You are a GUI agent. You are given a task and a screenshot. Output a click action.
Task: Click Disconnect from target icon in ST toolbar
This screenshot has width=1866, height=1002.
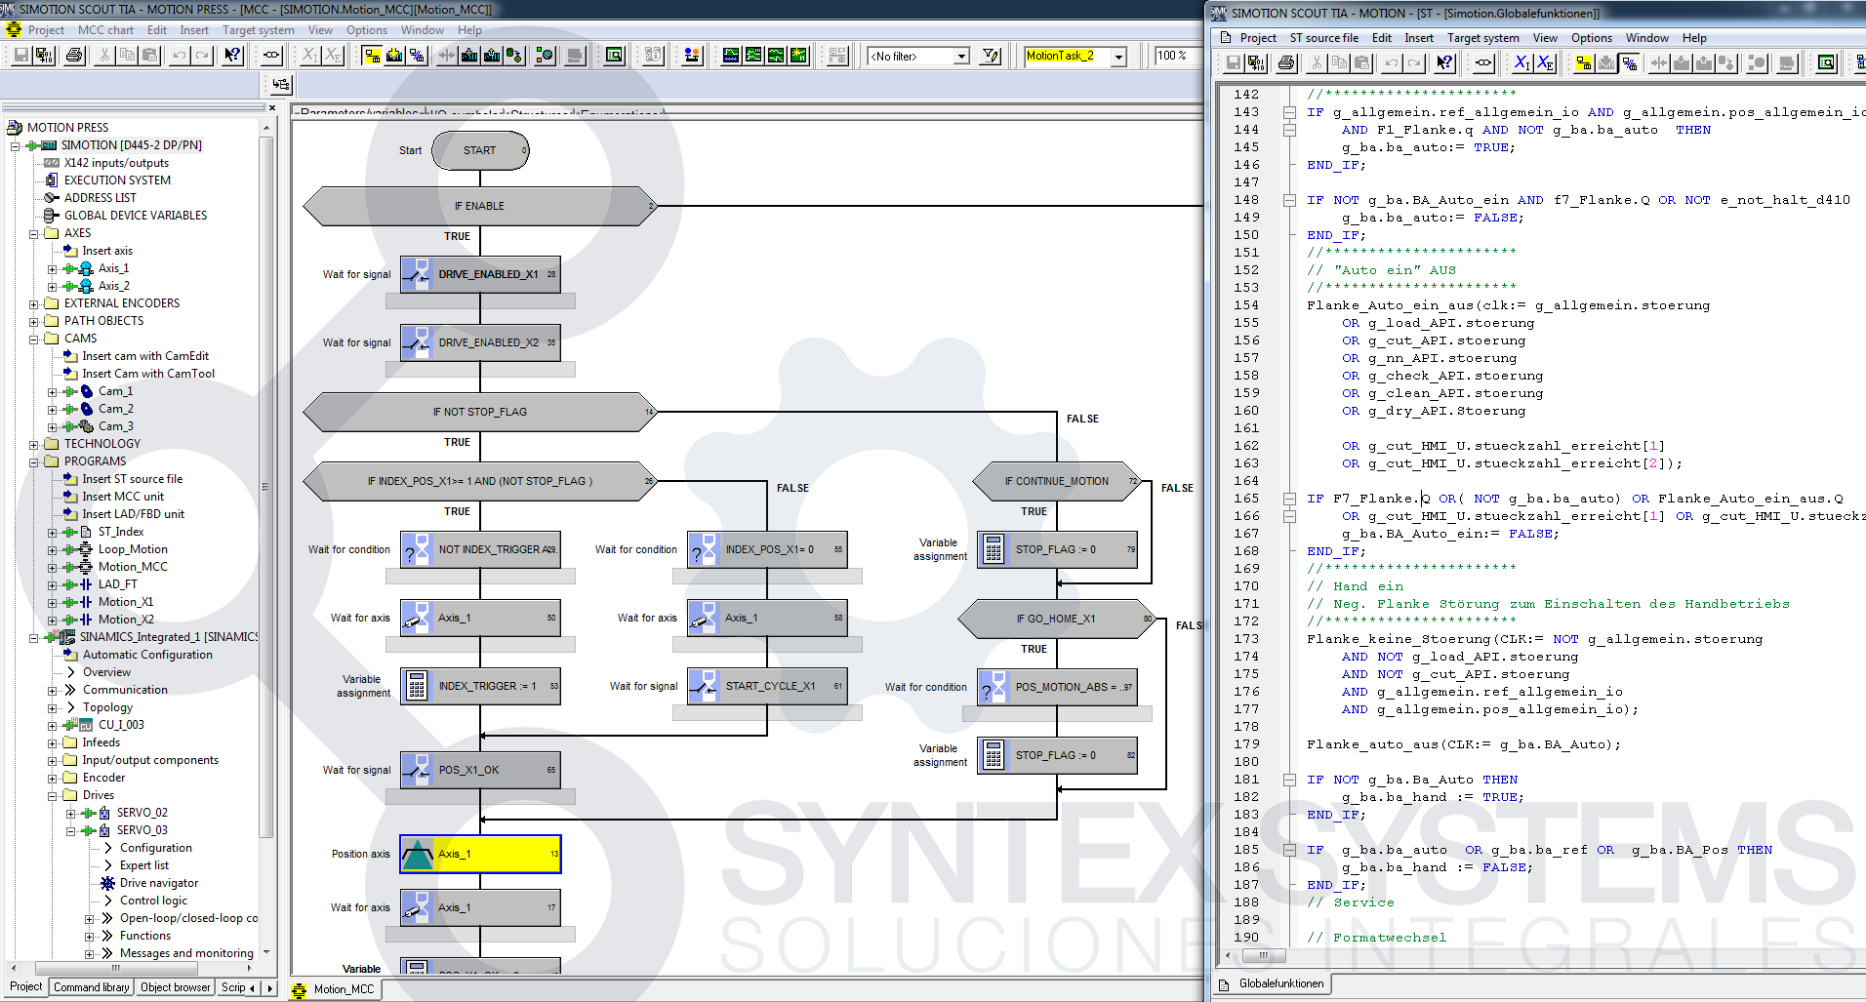[1629, 63]
